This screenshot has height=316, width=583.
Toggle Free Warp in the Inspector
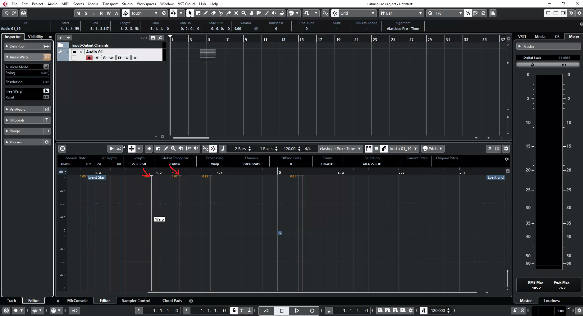tap(46, 91)
